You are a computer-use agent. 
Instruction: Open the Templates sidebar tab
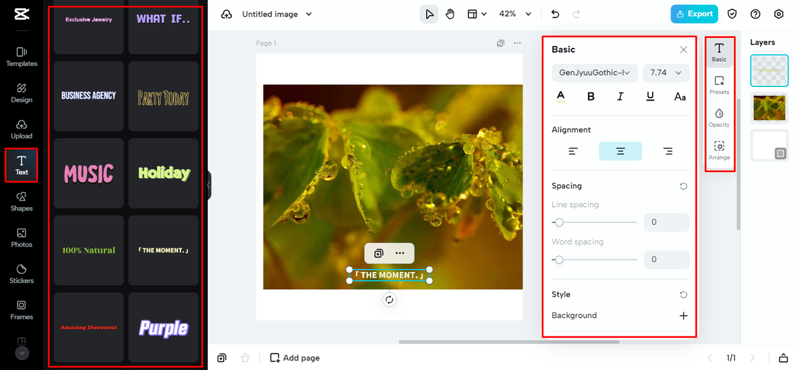click(x=22, y=57)
